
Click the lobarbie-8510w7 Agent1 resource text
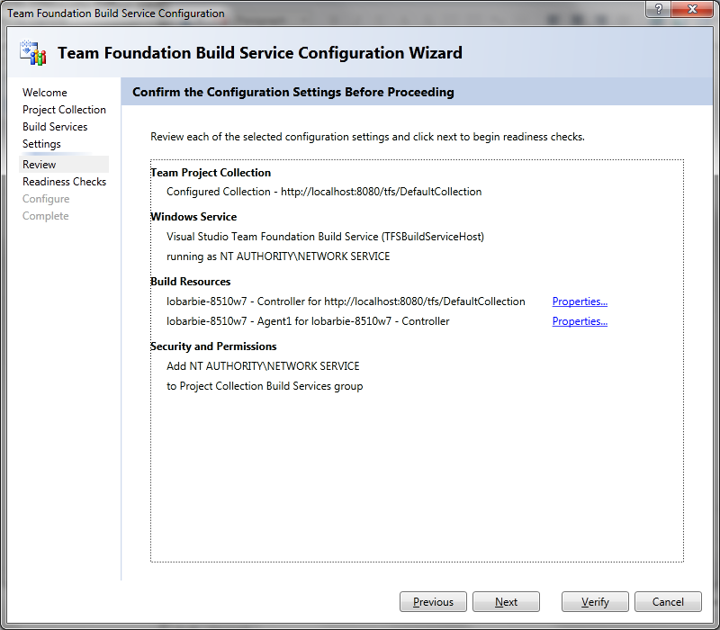(x=308, y=321)
